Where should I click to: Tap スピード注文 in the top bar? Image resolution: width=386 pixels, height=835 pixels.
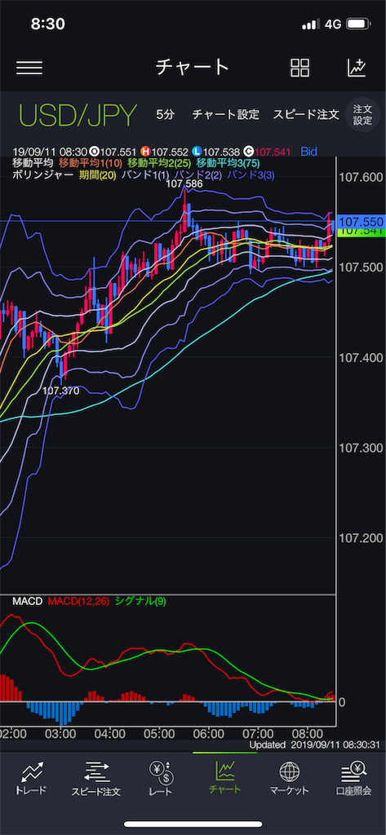[306, 114]
